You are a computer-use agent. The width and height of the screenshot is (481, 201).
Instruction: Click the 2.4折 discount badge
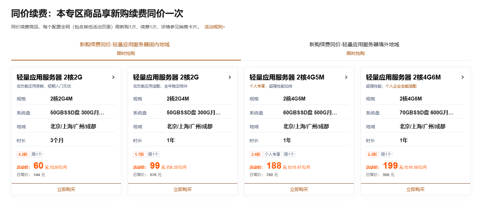(256, 154)
